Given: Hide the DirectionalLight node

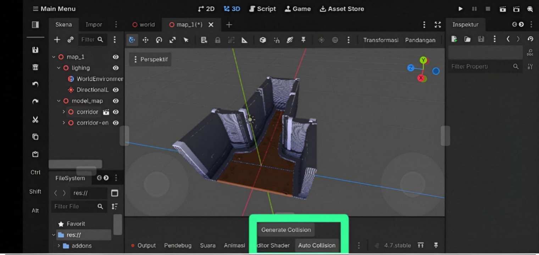Looking at the screenshot, I should 116,90.
